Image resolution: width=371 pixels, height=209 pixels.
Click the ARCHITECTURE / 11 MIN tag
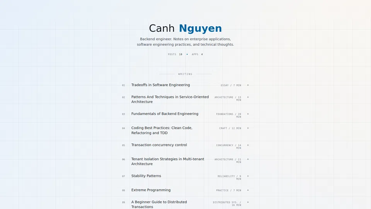(228, 161)
